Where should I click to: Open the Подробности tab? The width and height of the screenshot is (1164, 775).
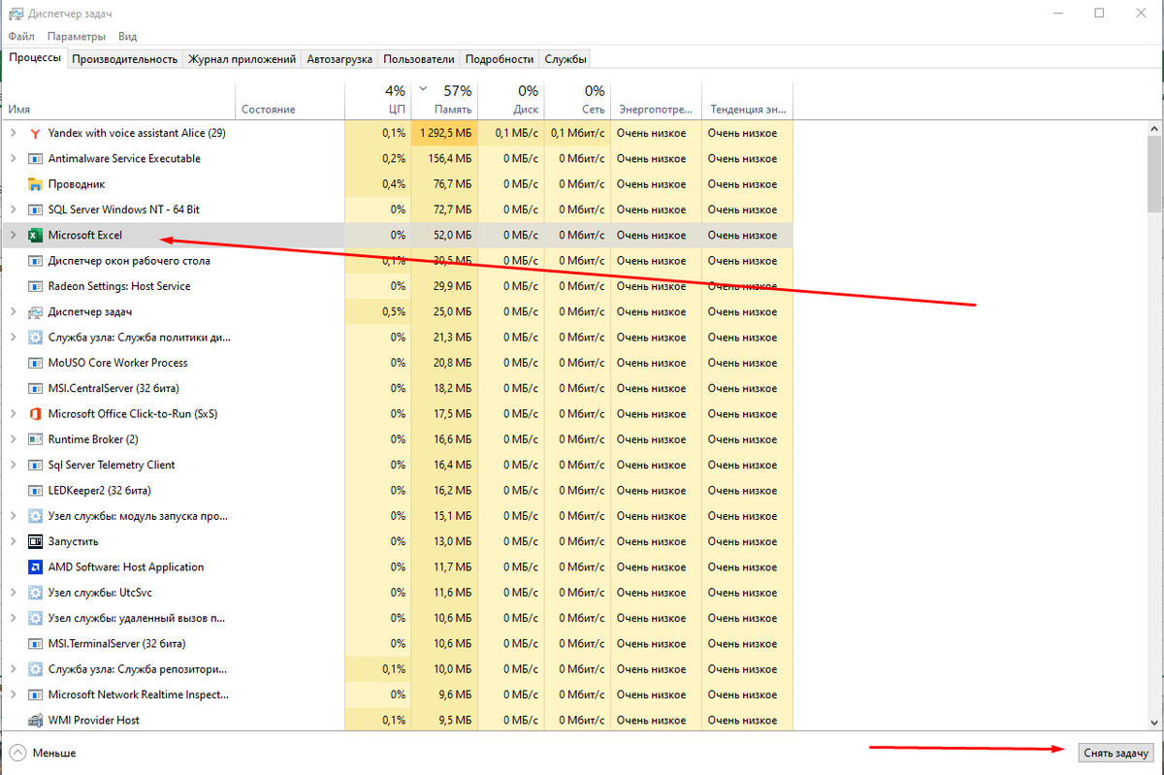pos(499,59)
